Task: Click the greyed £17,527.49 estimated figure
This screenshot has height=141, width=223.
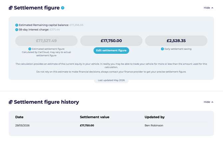Action: pos(46,41)
